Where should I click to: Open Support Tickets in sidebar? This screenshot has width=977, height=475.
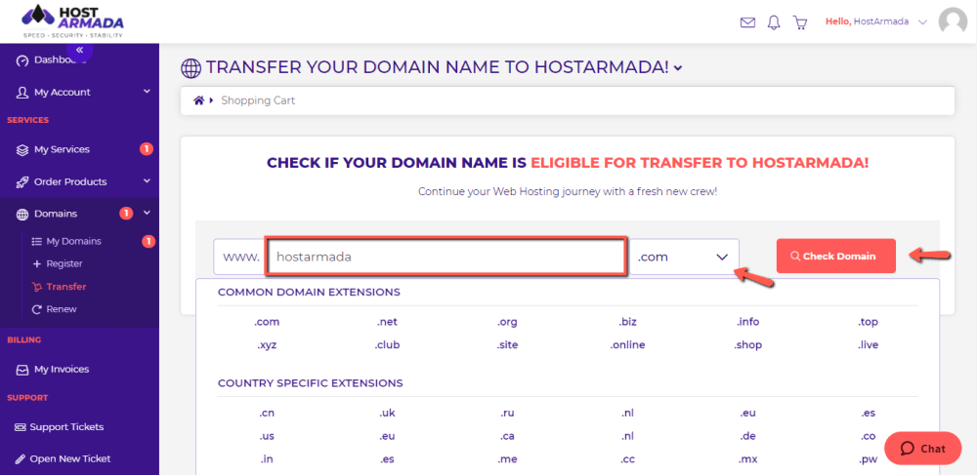(66, 427)
